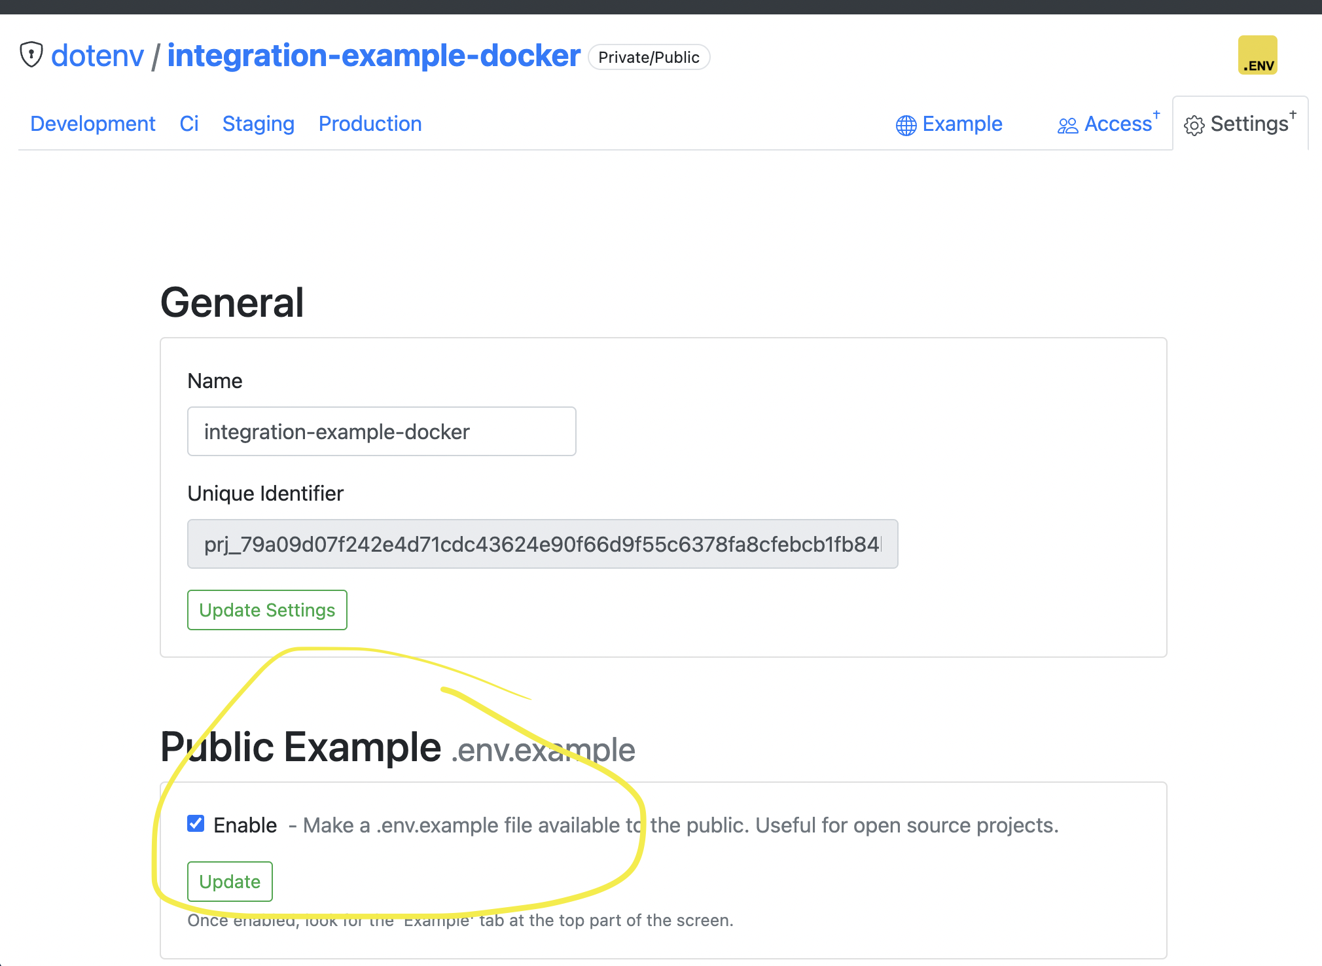Click the people icon next to Access

coord(1067,125)
